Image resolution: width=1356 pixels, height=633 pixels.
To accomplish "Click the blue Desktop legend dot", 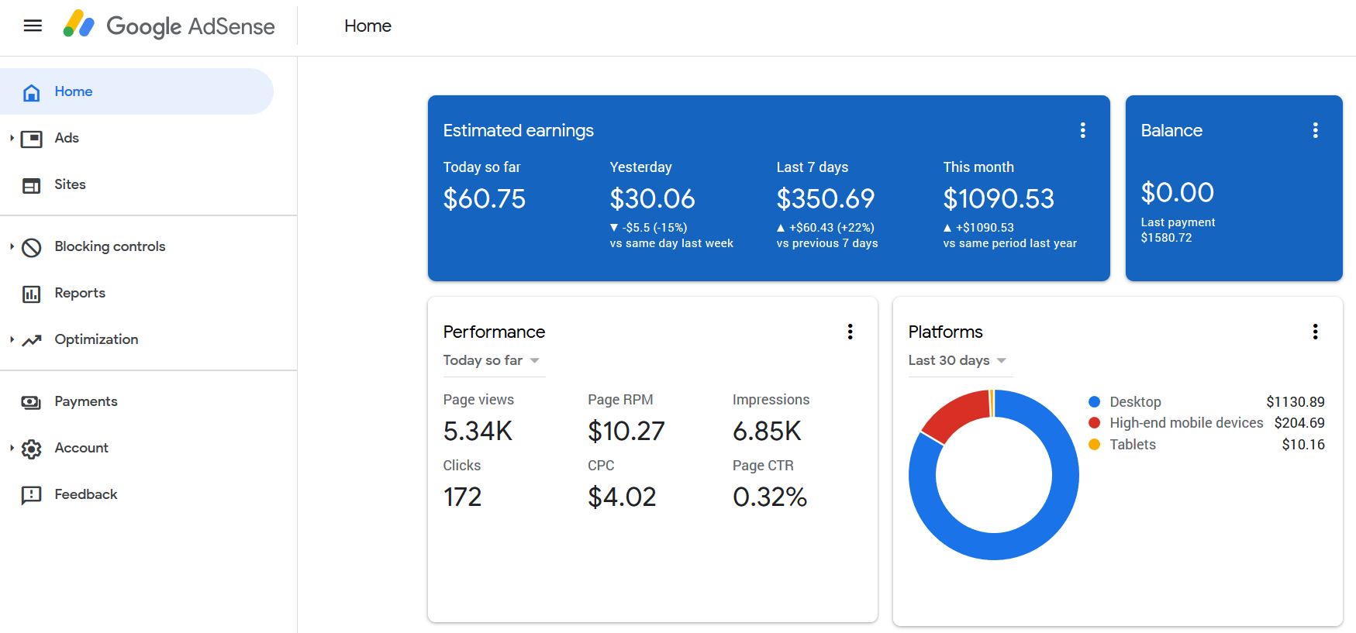I will [x=1095, y=401].
